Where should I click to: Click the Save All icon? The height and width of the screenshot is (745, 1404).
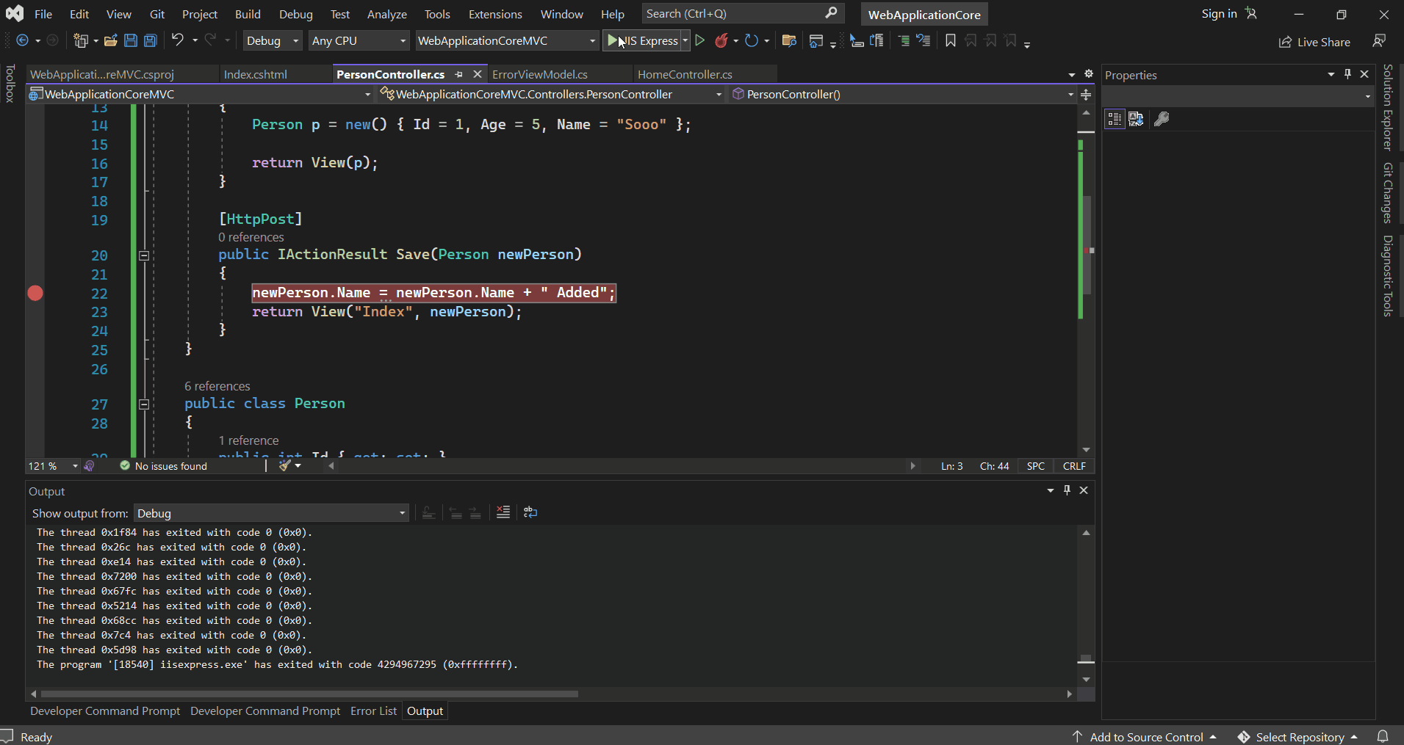(x=150, y=40)
